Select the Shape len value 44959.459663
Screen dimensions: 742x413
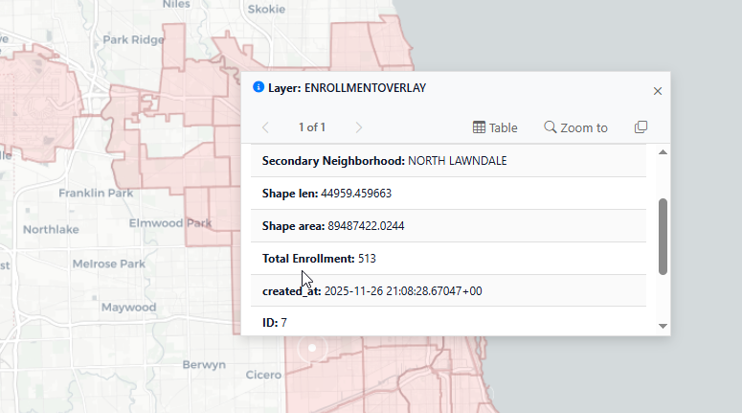point(356,194)
